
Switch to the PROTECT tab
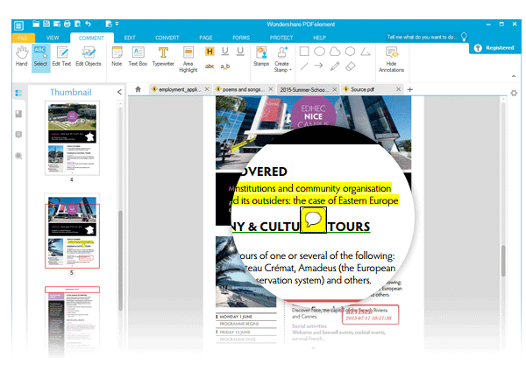pos(281,38)
